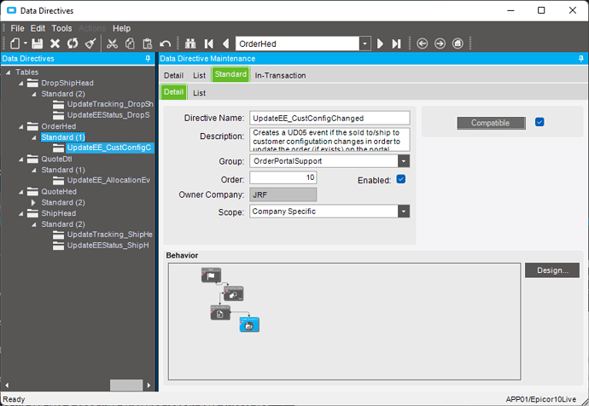Open the Group dropdown arrow
This screenshot has width=589, height=406.
pyautogui.click(x=404, y=161)
